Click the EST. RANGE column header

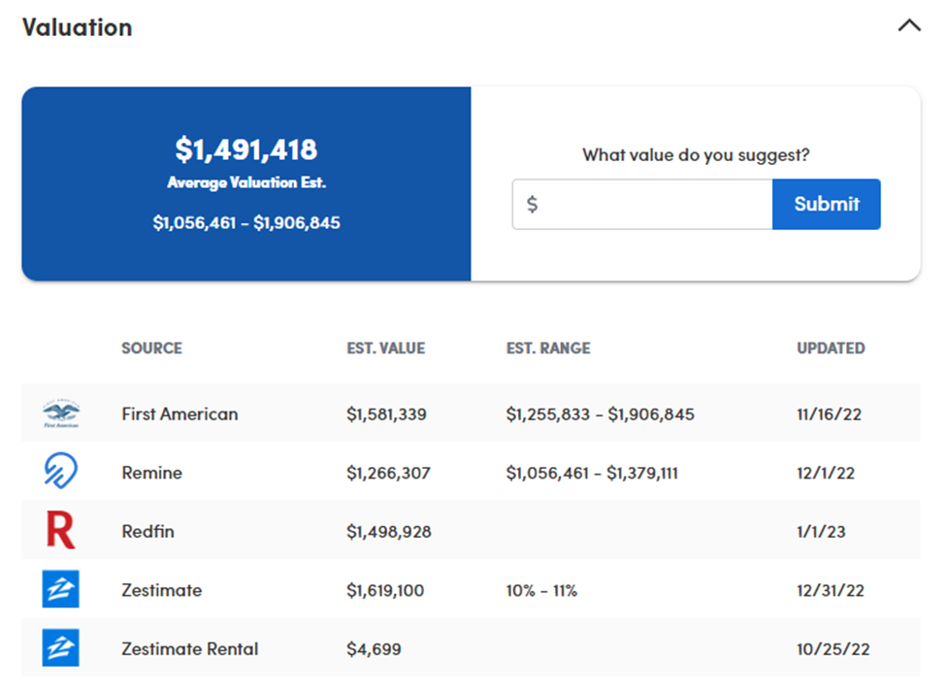pos(548,347)
